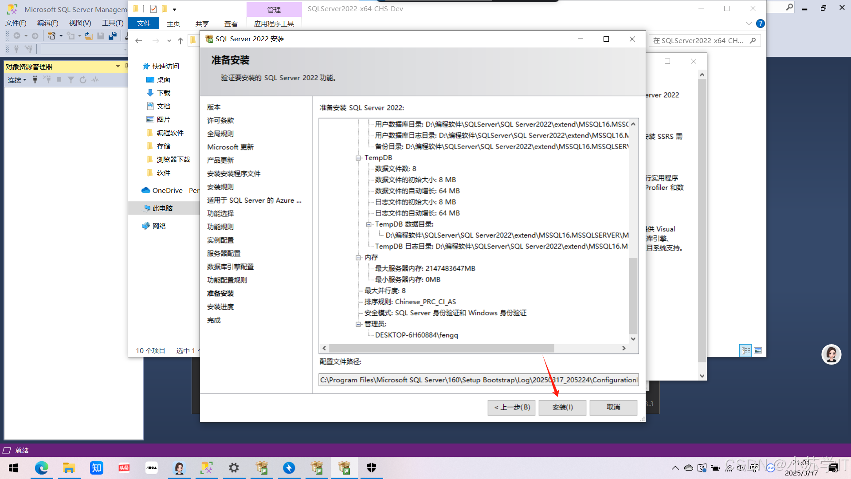Click the Object Explorer refresh icon
Screen dimensions: 851x479
(x=83, y=80)
